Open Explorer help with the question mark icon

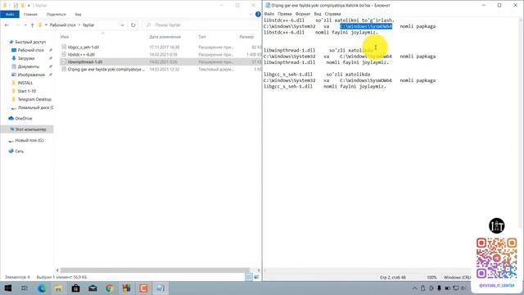[258, 15]
